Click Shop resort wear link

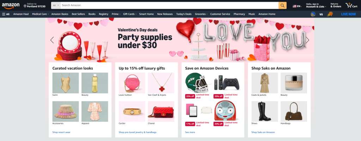click(61, 132)
